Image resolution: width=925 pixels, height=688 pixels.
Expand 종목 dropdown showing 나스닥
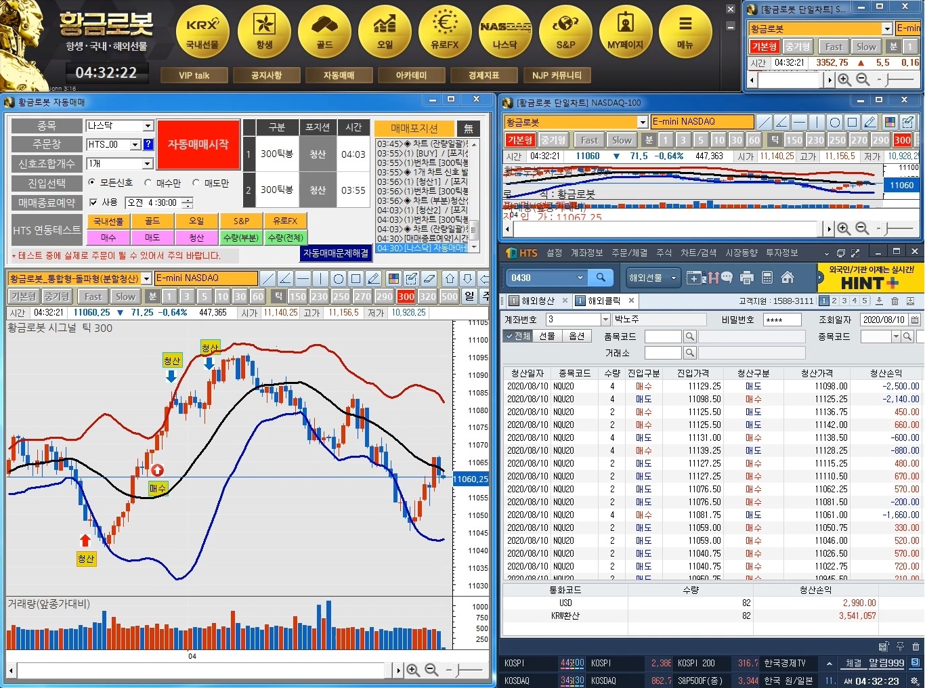[x=148, y=126]
